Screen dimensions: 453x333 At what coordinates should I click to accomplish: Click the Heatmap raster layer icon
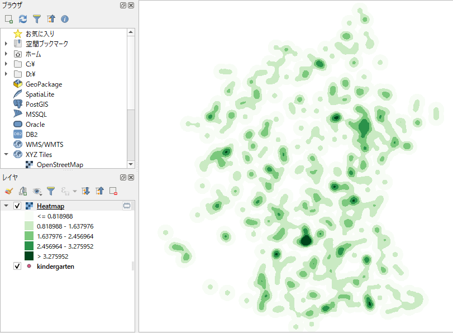click(29, 206)
